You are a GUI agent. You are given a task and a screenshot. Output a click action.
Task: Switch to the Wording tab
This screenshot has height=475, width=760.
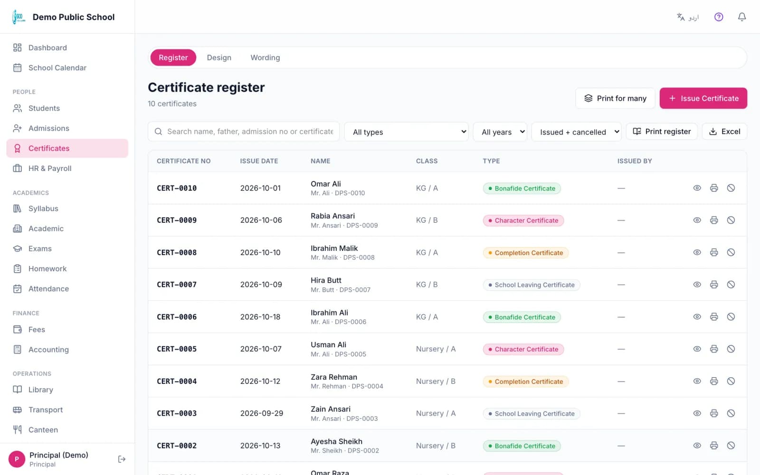click(265, 57)
